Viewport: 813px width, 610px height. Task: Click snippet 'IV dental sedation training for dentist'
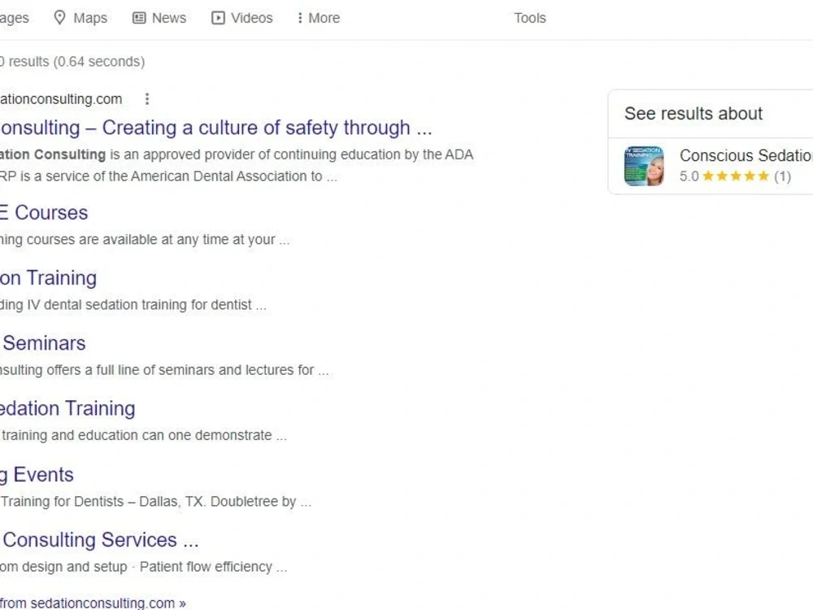tap(139, 304)
